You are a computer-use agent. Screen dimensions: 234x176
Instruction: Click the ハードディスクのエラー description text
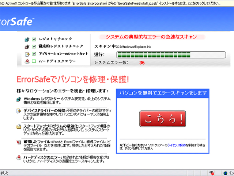[x=67, y=159]
